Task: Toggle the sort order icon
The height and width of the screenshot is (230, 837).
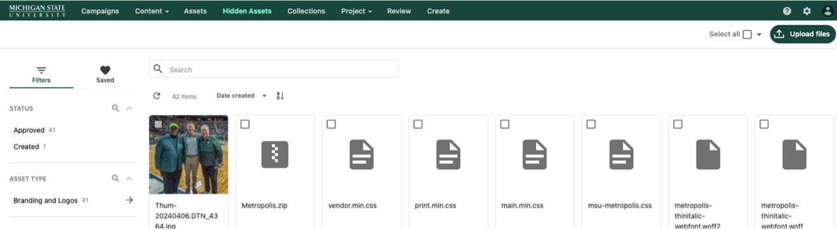Action: (280, 96)
